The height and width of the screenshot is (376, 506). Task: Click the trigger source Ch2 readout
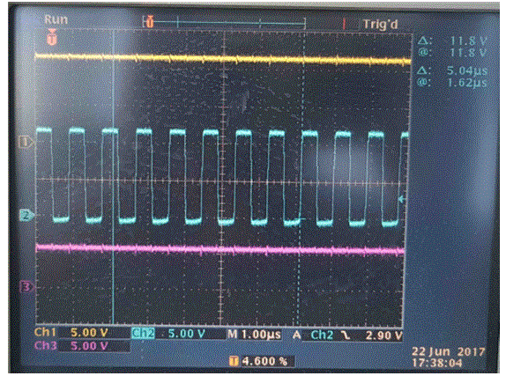[x=322, y=335]
